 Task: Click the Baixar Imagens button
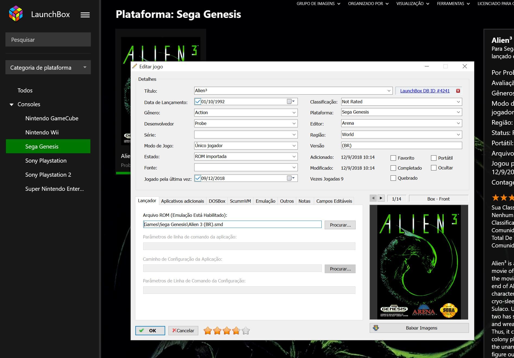tap(419, 328)
